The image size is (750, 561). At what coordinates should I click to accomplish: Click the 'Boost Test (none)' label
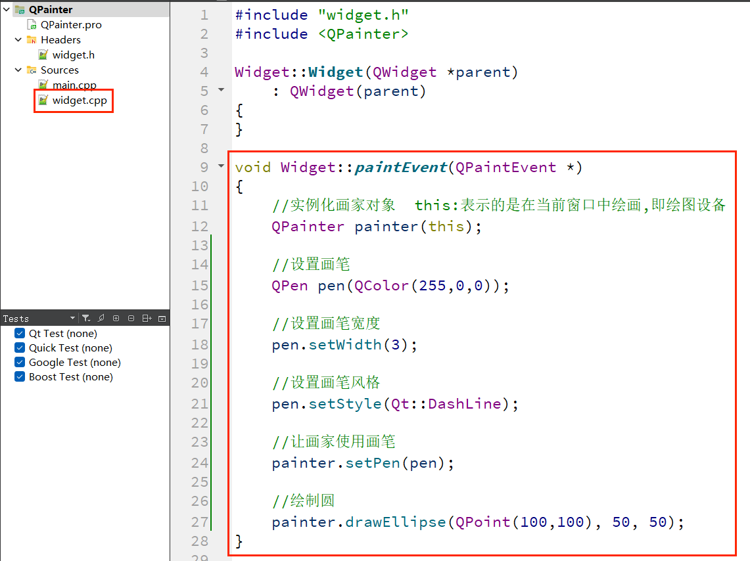pos(71,376)
